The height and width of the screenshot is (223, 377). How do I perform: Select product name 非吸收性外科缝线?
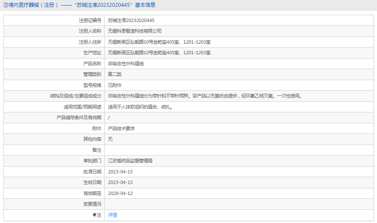tap(126, 64)
